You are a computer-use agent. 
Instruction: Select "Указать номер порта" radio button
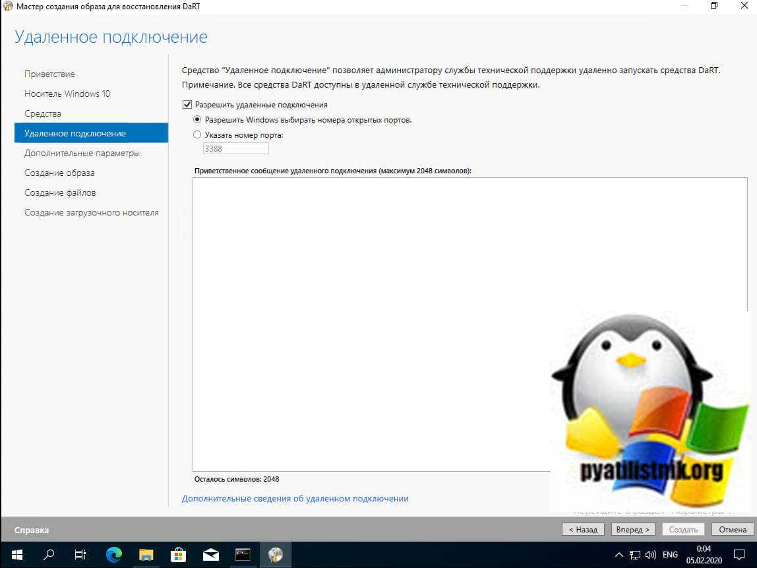point(197,134)
